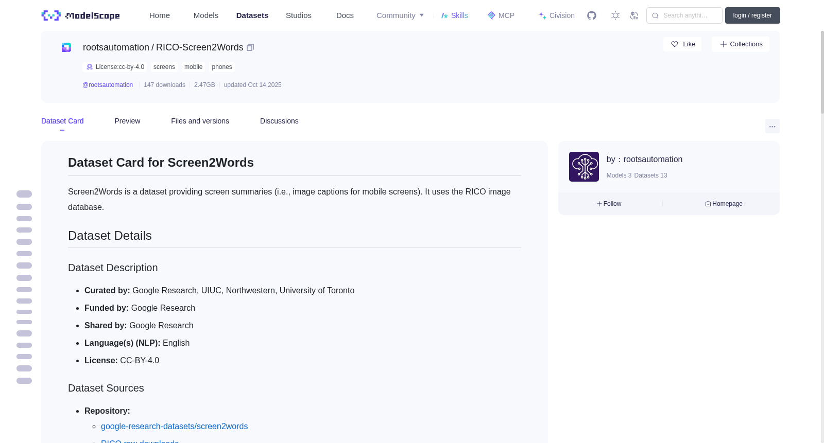Switch language with the translate icon
824x443 pixels.
click(x=634, y=15)
